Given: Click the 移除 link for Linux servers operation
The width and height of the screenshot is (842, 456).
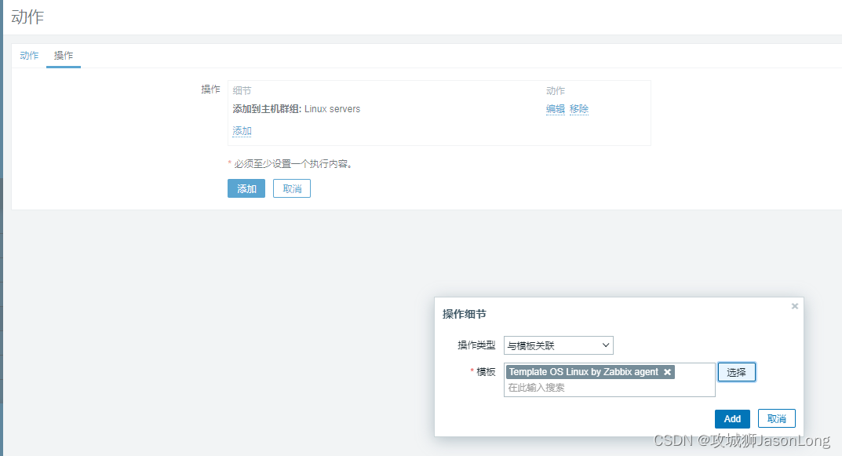Looking at the screenshot, I should [579, 109].
